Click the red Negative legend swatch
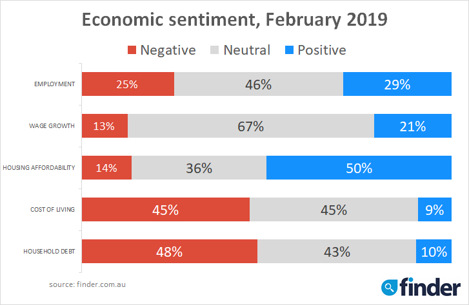Viewport: 469px width, 305px height. coord(132,50)
